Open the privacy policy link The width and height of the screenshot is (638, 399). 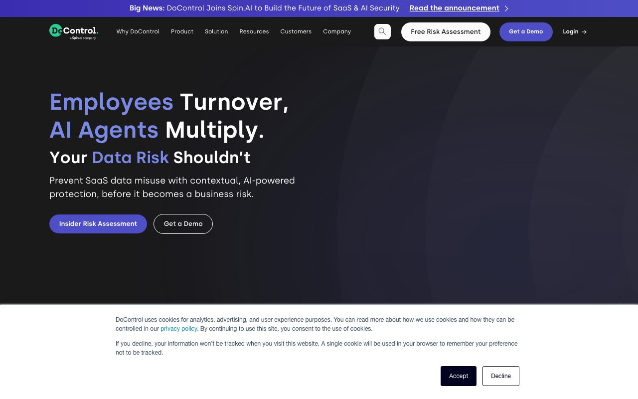(179, 329)
